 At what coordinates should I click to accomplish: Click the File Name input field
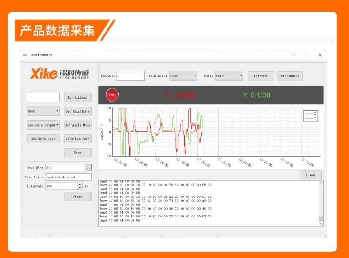tap(68, 177)
